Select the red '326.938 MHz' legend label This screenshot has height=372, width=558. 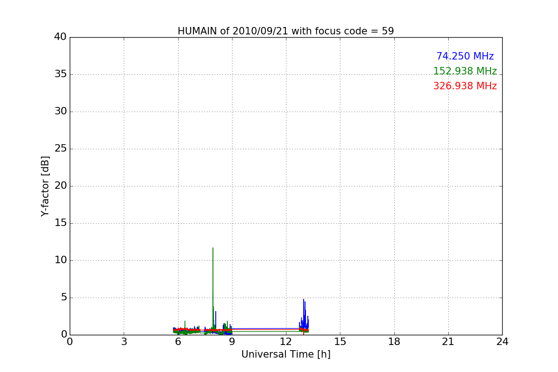pyautogui.click(x=465, y=86)
